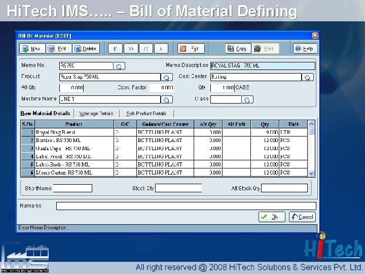Click the single right arrow navigation button
The width and height of the screenshot is (365, 274).
pos(161,49)
